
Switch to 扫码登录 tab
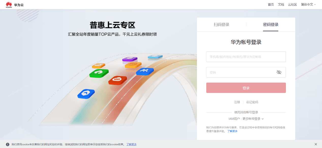(221, 25)
